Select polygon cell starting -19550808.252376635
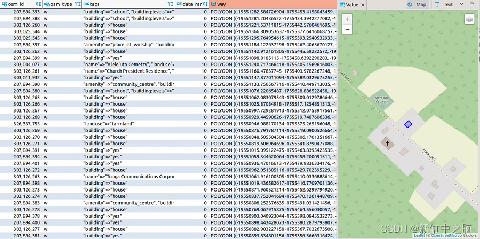 pos(273,203)
